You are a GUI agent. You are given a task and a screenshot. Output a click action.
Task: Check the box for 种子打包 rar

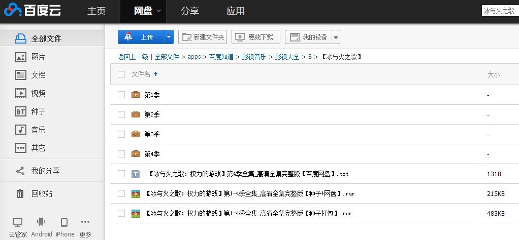pyautogui.click(x=121, y=213)
